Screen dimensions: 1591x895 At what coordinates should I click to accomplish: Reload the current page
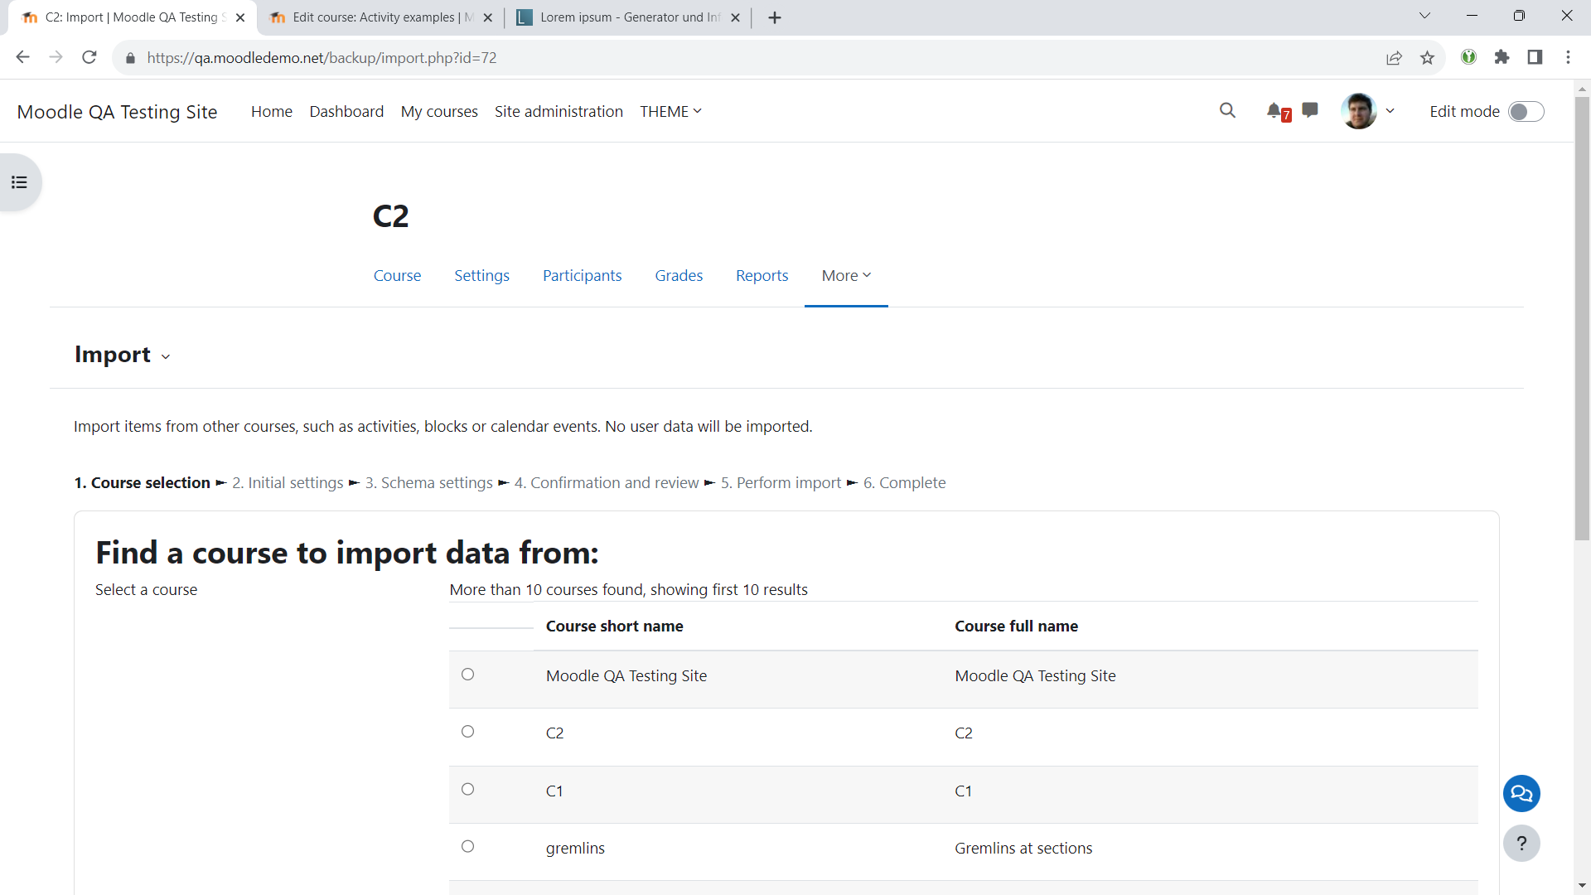tap(89, 57)
